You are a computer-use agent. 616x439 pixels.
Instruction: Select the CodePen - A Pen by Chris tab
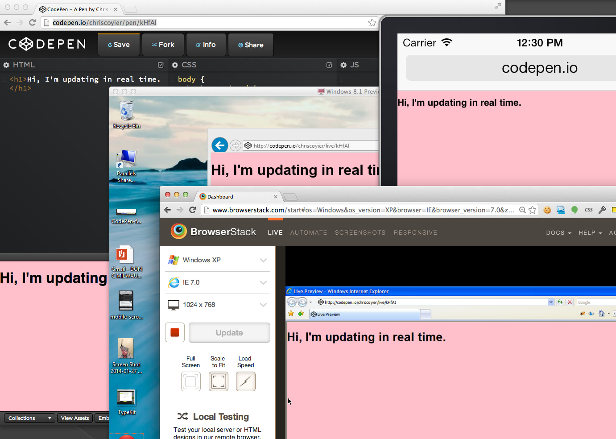78,9
